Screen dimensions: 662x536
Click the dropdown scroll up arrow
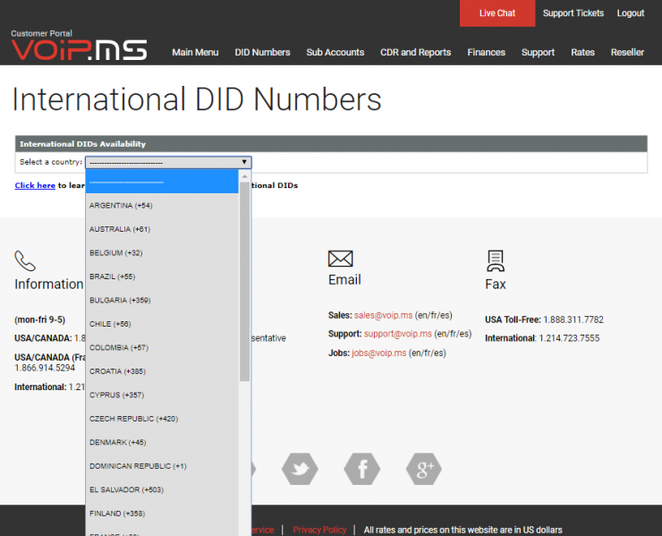(x=244, y=175)
